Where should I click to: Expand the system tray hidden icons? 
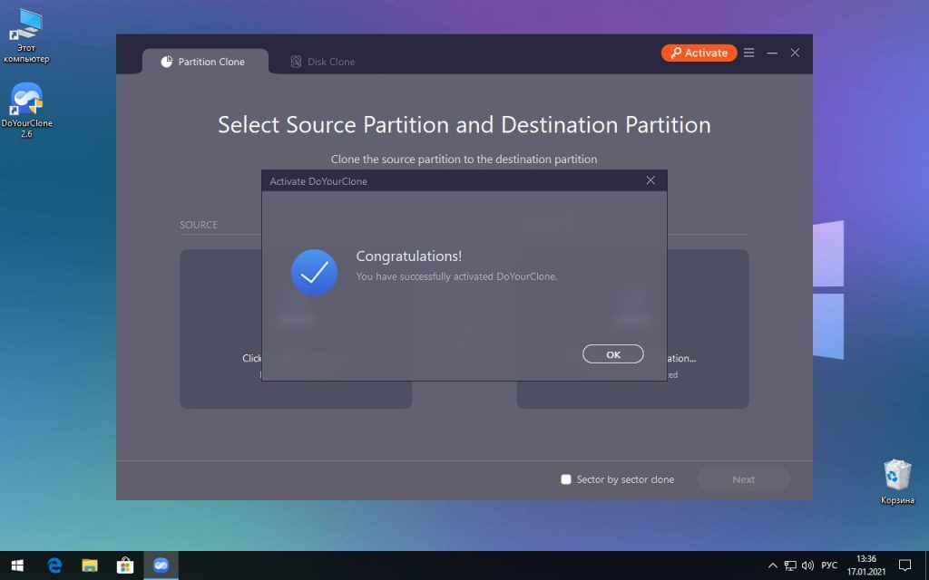point(772,565)
